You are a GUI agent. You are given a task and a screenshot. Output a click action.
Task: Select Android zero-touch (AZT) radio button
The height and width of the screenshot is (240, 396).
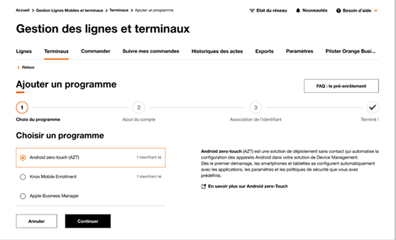(22, 157)
